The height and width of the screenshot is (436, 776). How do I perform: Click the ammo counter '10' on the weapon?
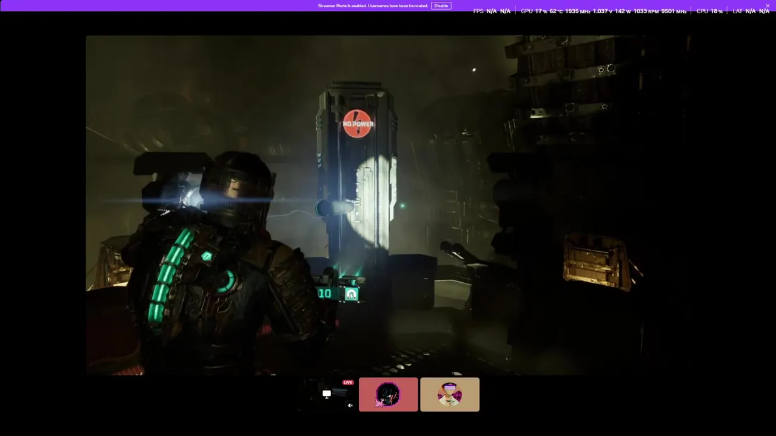pos(325,294)
